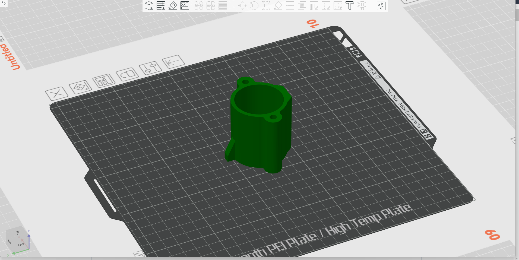Open the Measure caliper tool
519x260 pixels.
tap(362, 6)
